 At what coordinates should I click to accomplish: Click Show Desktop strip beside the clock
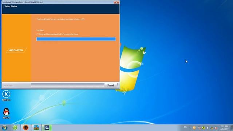tap(232, 128)
